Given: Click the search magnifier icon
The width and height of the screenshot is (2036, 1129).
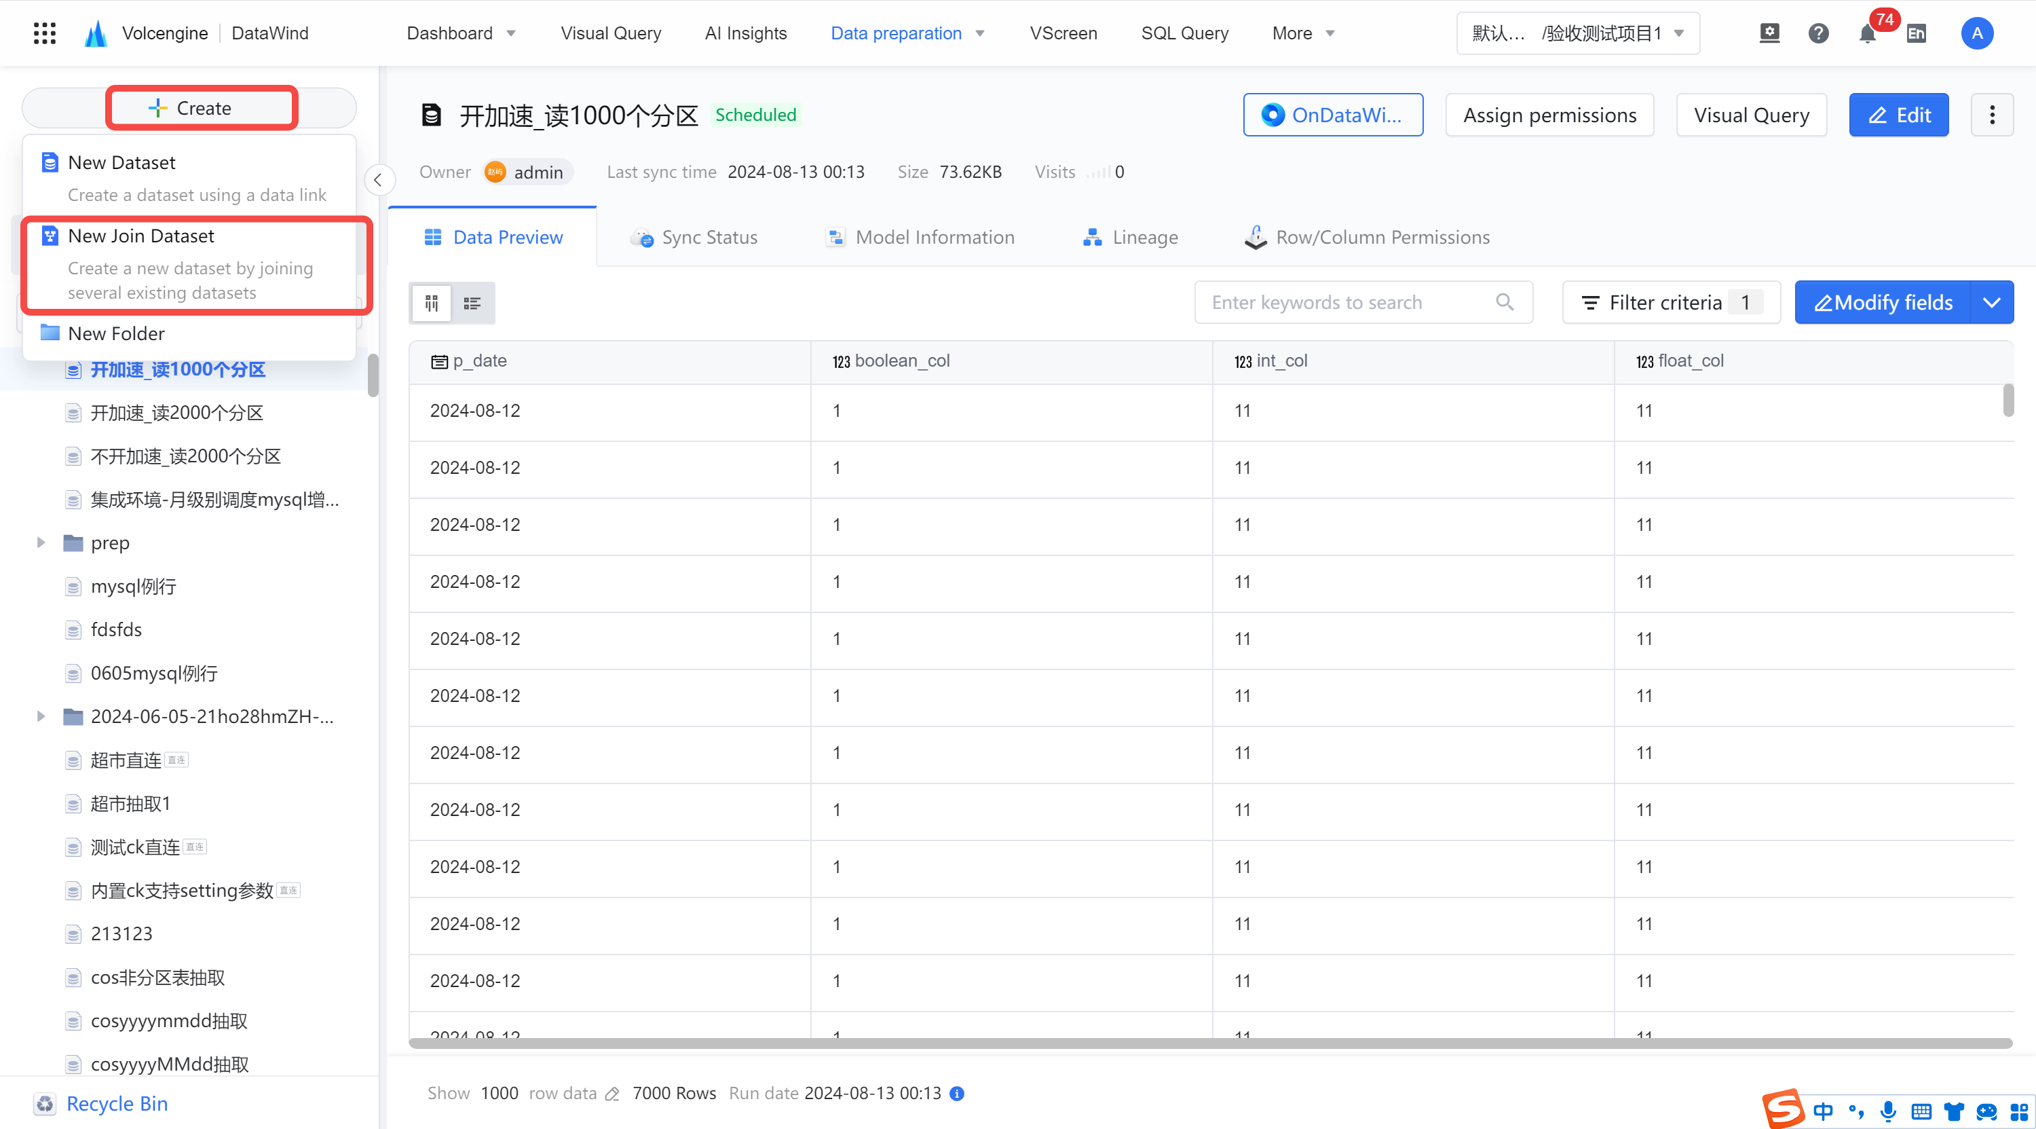Looking at the screenshot, I should (x=1504, y=302).
